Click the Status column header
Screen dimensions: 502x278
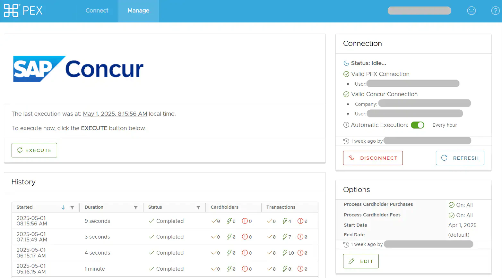pos(155,207)
